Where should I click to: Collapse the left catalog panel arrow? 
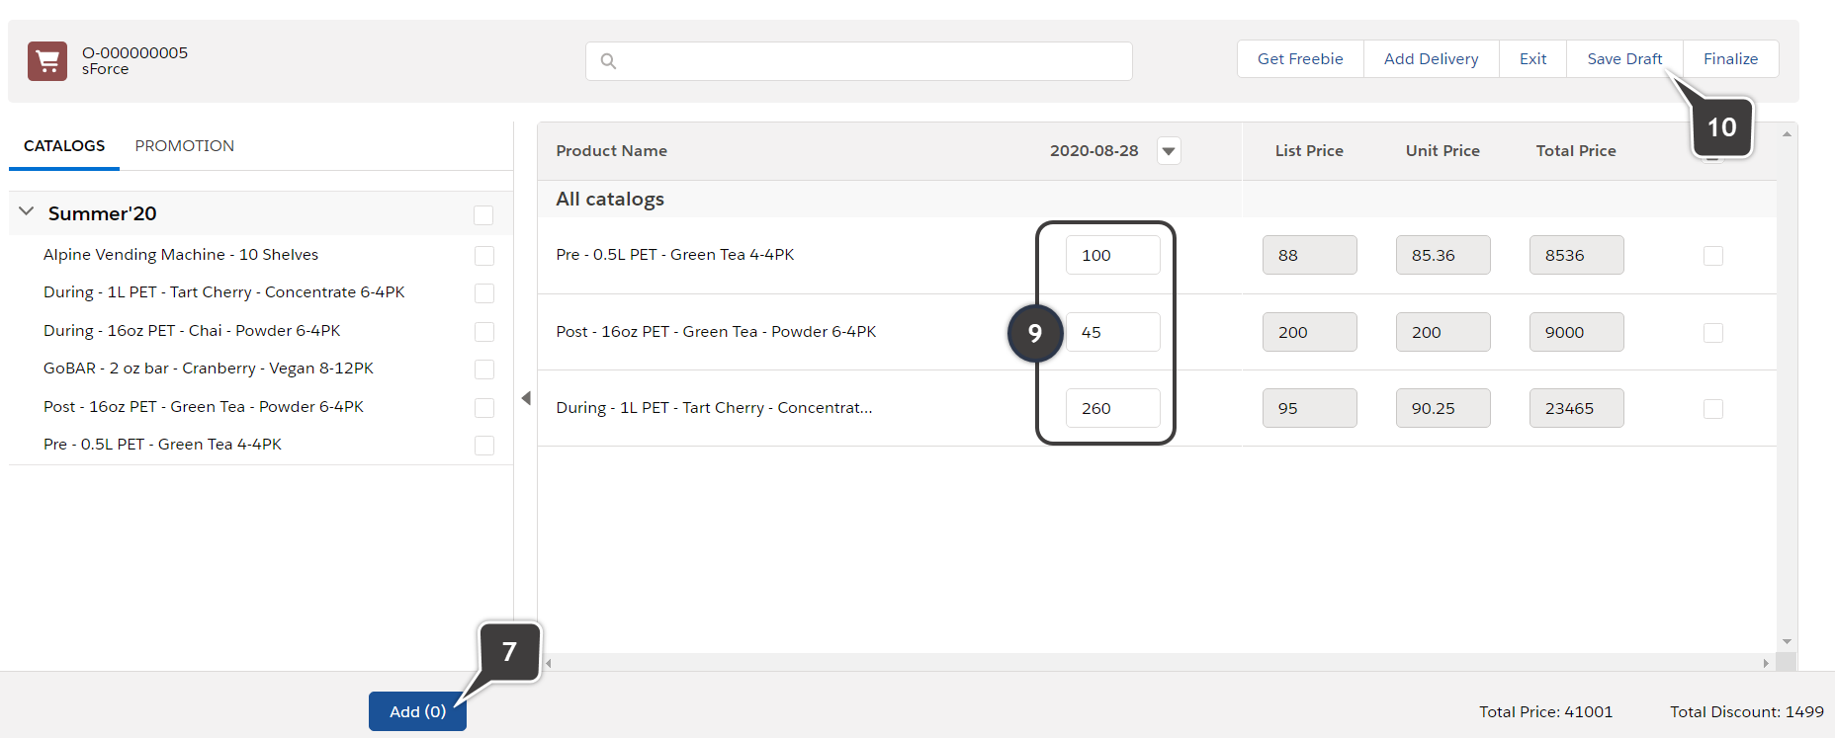[526, 398]
